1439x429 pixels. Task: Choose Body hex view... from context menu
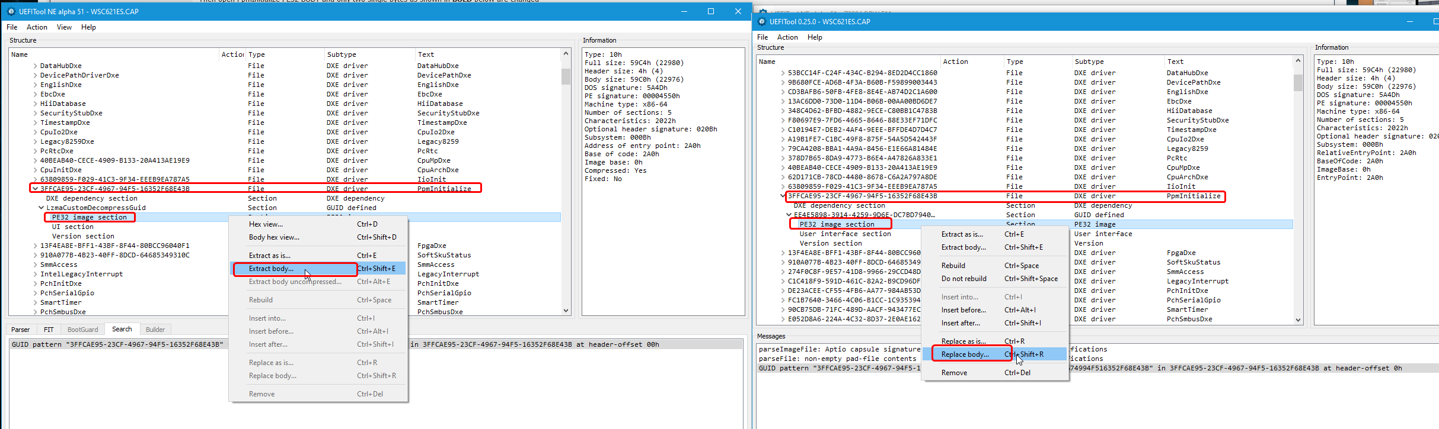318,237
